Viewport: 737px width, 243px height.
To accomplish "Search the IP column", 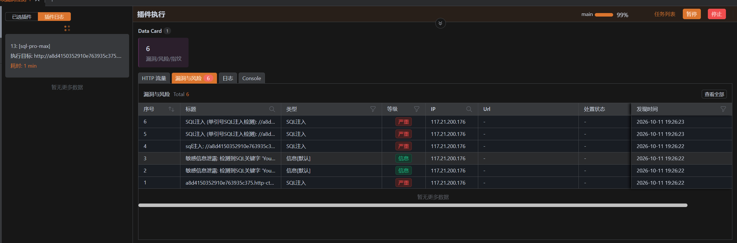I will point(469,109).
